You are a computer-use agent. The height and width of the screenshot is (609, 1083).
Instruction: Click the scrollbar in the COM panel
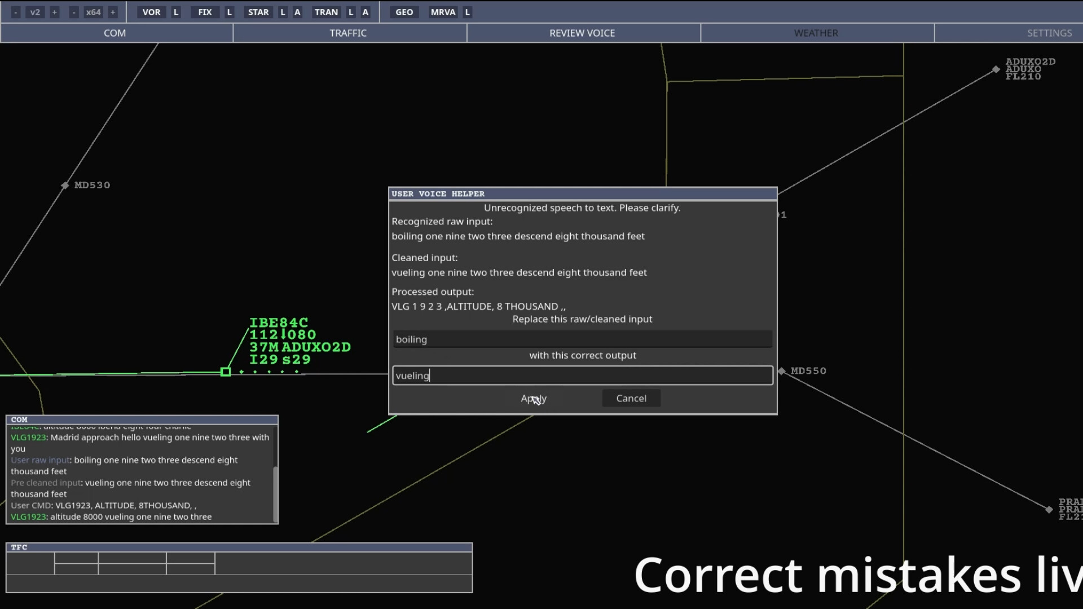(x=275, y=493)
